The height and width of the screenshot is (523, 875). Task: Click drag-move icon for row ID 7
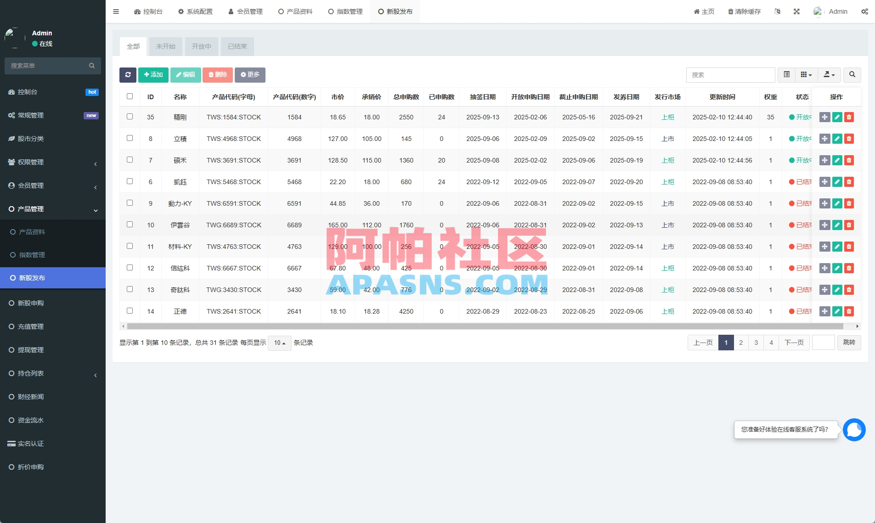point(824,160)
